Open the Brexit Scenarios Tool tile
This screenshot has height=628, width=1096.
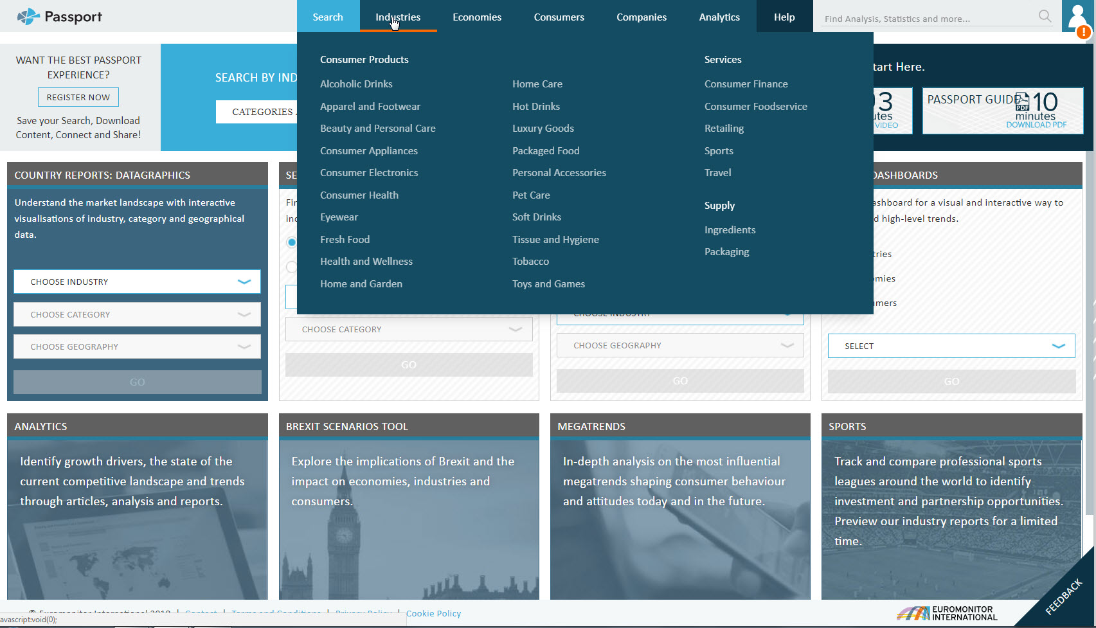coord(409,507)
